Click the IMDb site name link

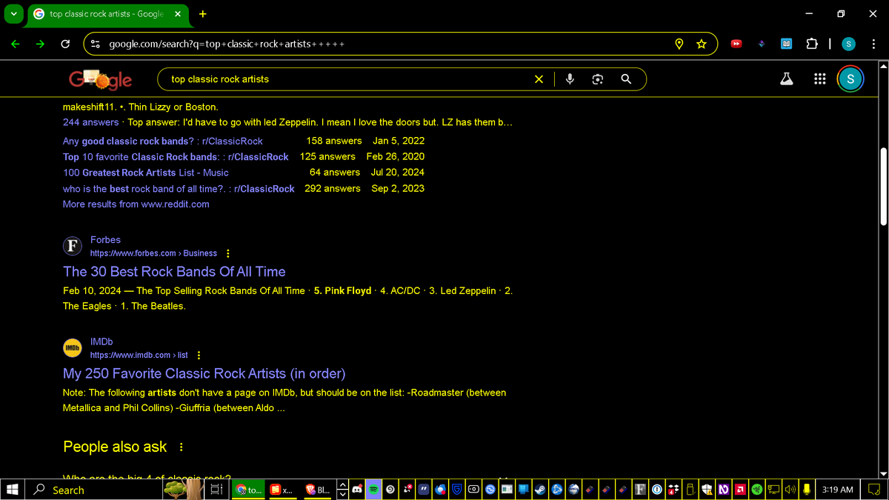click(101, 341)
